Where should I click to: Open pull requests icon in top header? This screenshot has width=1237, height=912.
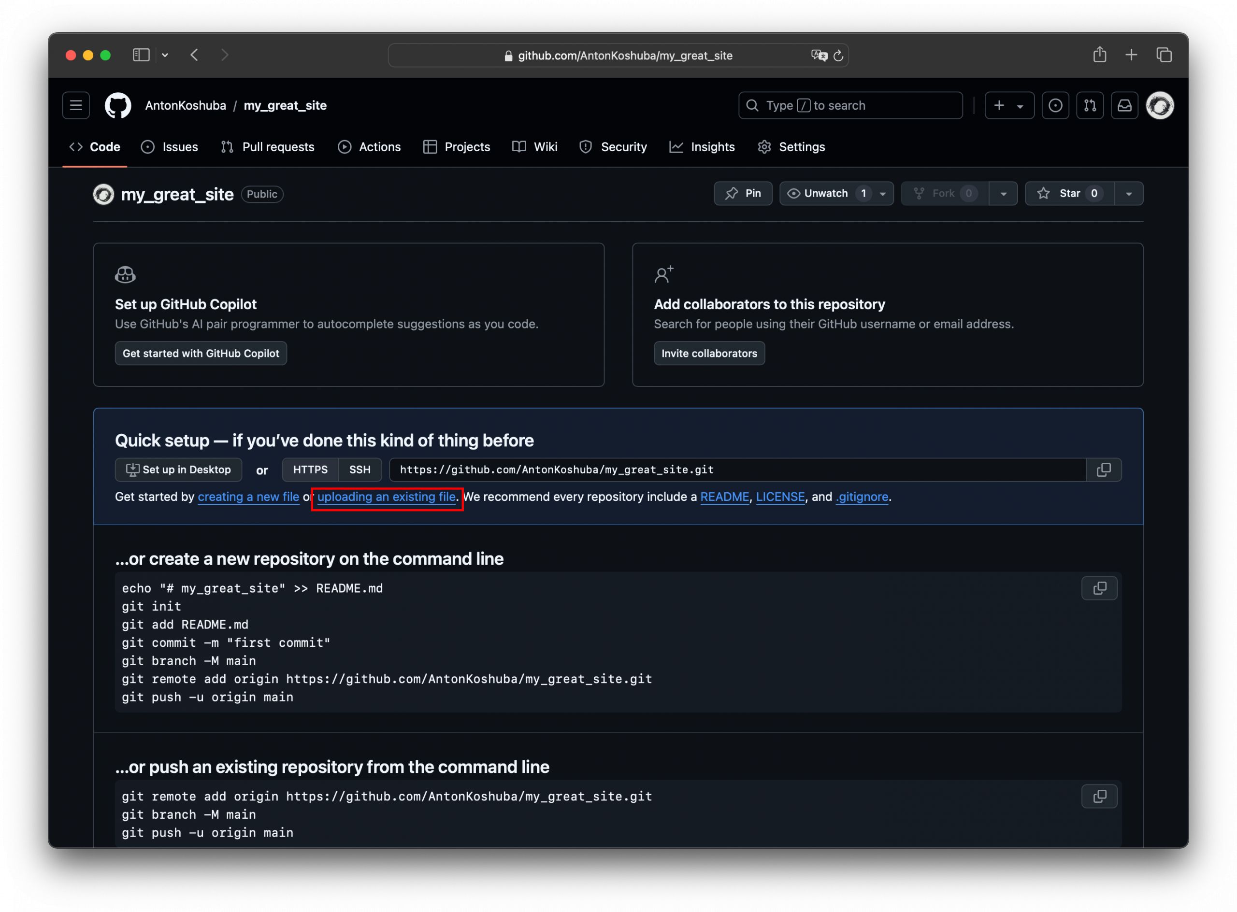click(x=1090, y=105)
